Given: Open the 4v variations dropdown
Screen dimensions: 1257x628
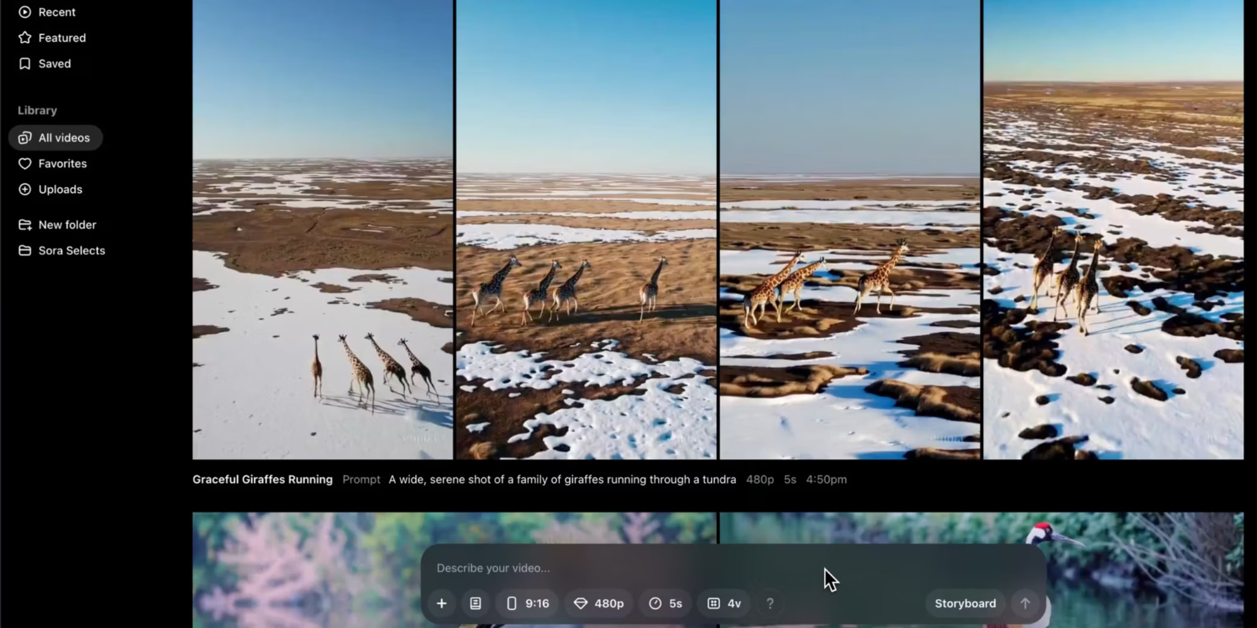Looking at the screenshot, I should 724,604.
